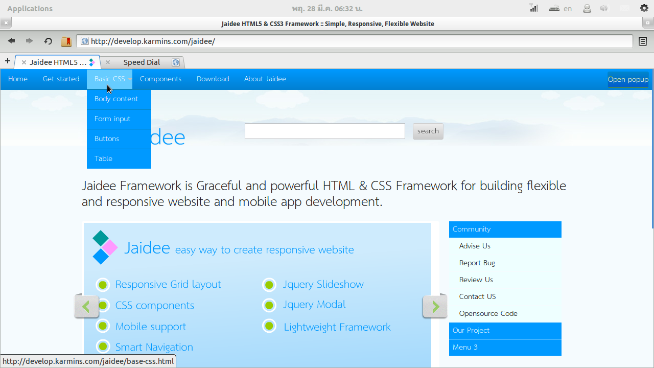Open the bookmarks folder icon
Screen dimensions: 654x368
tap(66, 41)
